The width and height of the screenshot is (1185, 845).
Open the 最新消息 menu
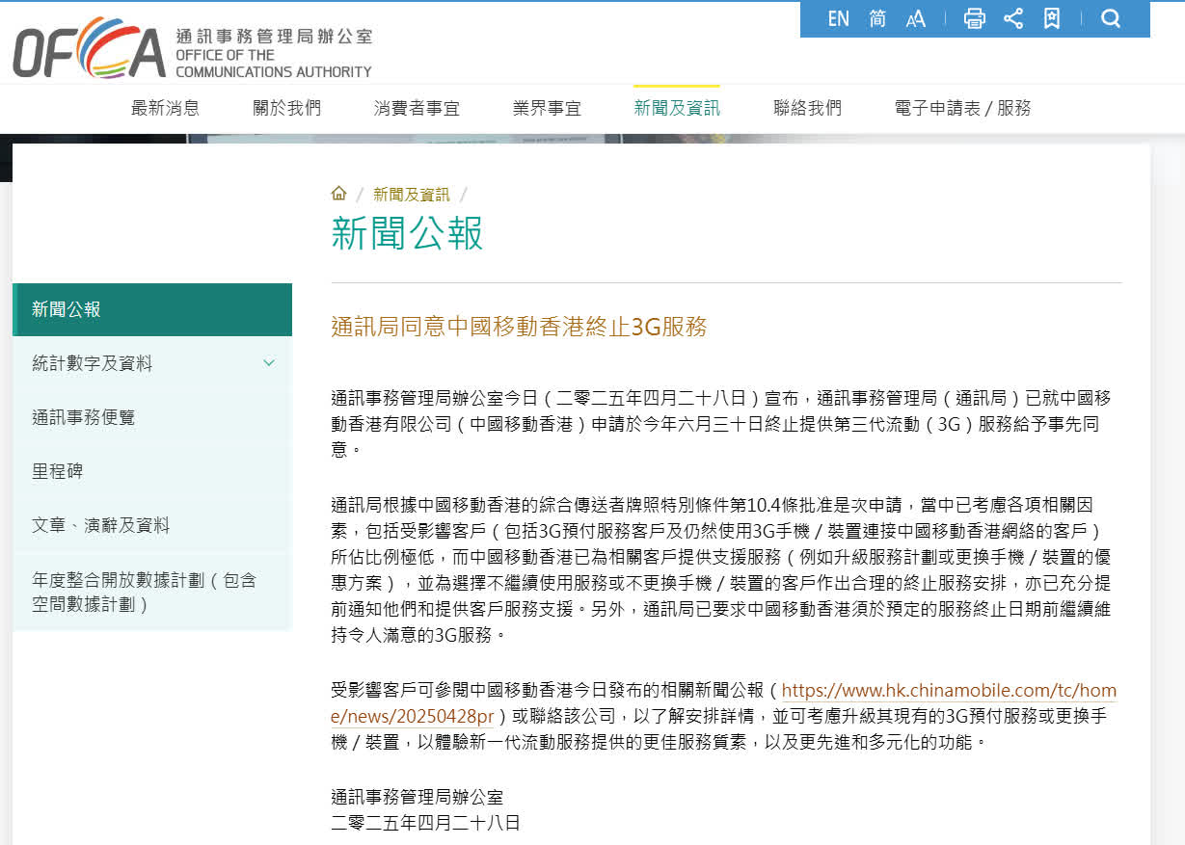[166, 108]
